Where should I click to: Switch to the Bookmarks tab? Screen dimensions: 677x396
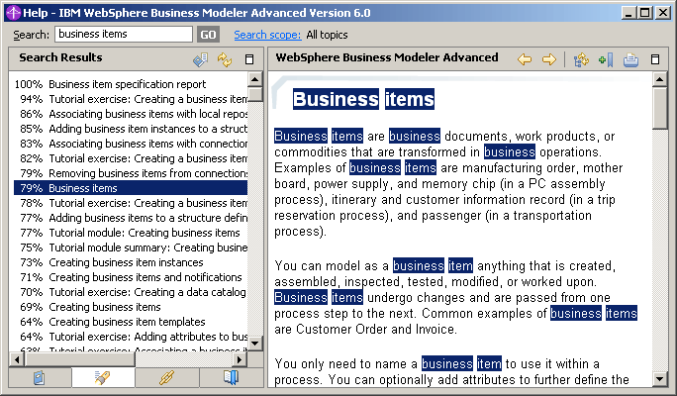point(231,378)
